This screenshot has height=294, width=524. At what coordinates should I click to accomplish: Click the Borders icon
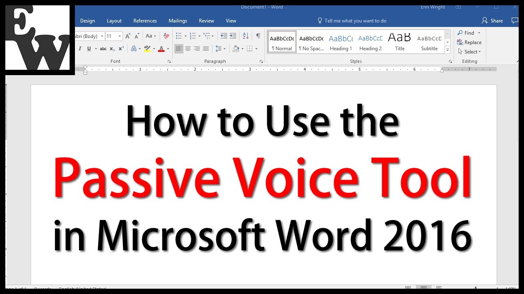[250, 49]
